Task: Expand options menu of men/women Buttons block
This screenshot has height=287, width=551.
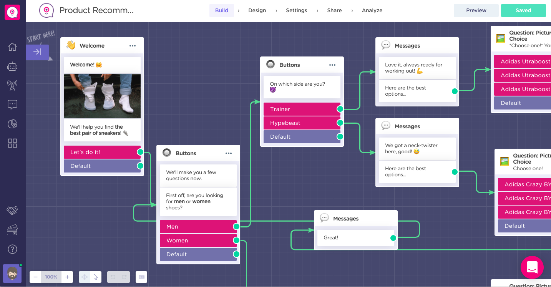Action: [x=229, y=153]
